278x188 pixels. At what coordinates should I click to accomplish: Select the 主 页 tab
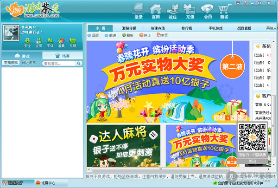point(101,28)
